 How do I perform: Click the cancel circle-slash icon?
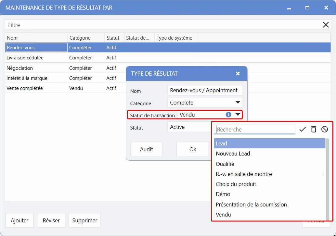pos(325,130)
